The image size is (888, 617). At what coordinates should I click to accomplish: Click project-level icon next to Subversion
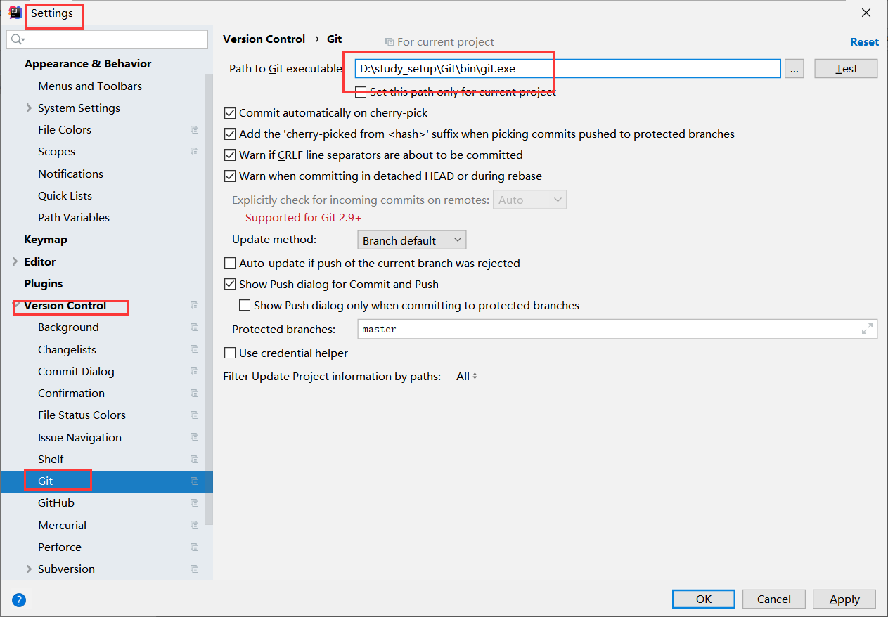[195, 569]
